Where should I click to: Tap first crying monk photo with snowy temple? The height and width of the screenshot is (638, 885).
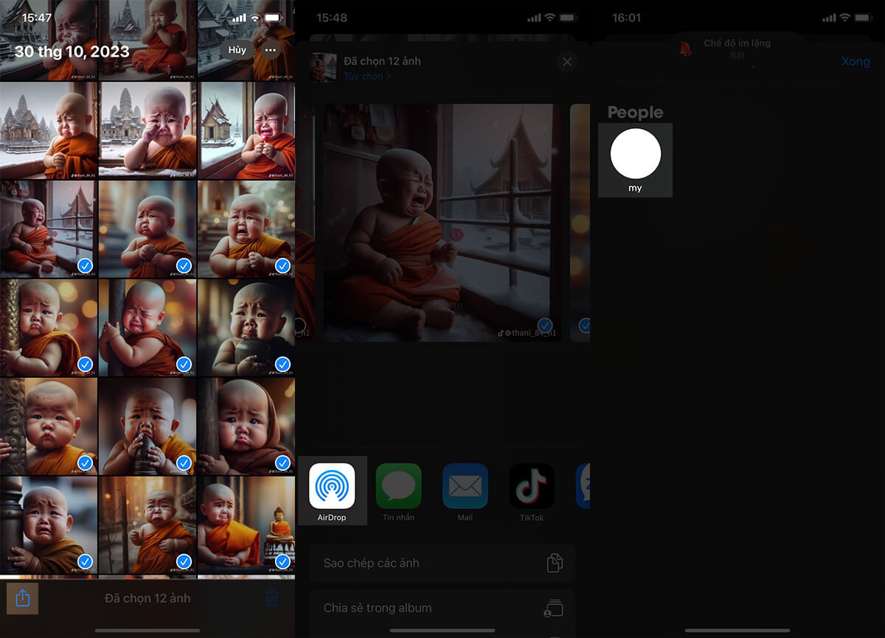click(x=49, y=130)
